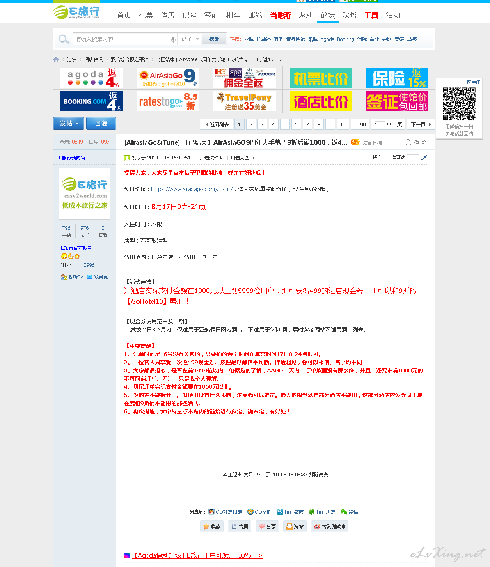Open the agoda 返4% banner
The image size is (490, 567).
click(x=92, y=78)
